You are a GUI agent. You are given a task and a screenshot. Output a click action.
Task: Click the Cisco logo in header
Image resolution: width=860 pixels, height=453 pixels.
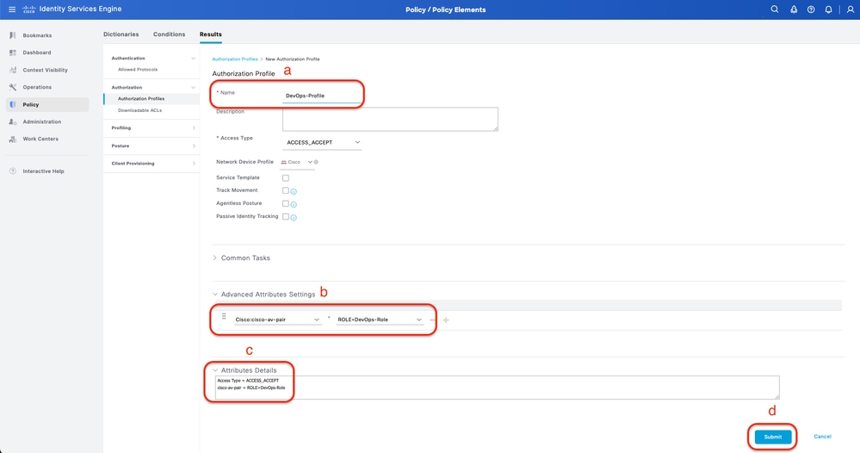pos(29,9)
